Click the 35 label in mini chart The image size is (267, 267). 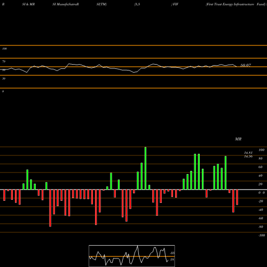(x=172, y=253)
